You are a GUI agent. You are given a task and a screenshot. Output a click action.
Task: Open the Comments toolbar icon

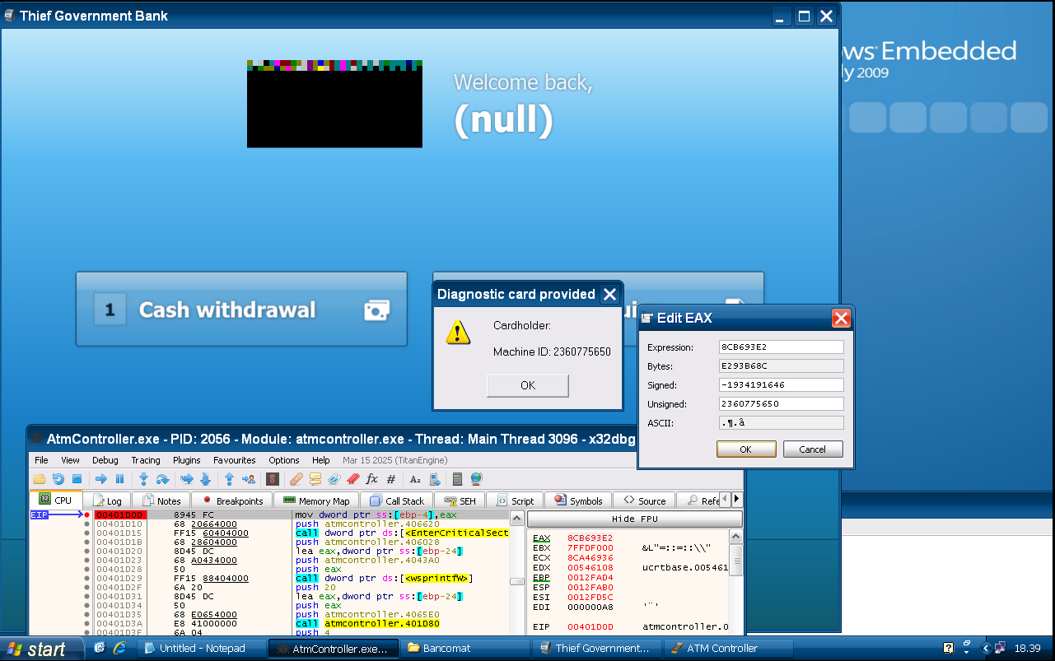(x=315, y=478)
